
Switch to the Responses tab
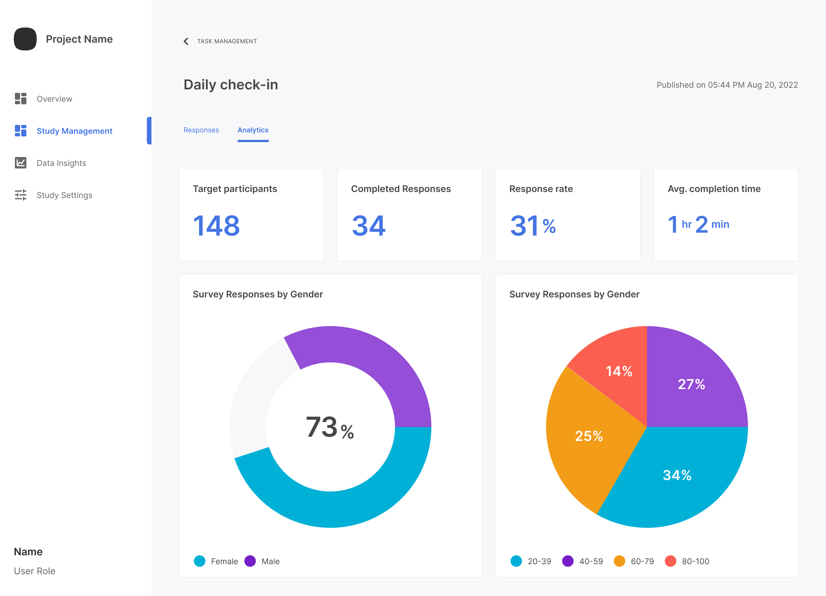(x=201, y=130)
